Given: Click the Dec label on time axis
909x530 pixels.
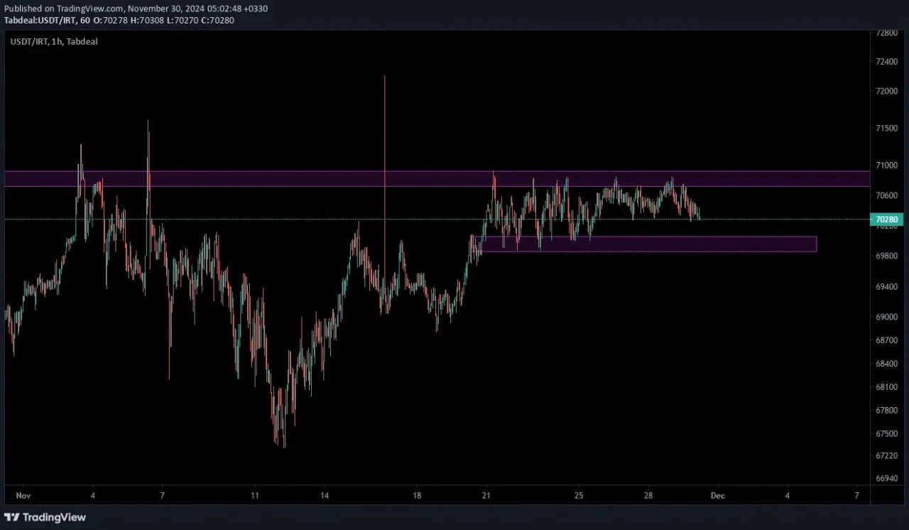Looking at the screenshot, I should (x=718, y=496).
